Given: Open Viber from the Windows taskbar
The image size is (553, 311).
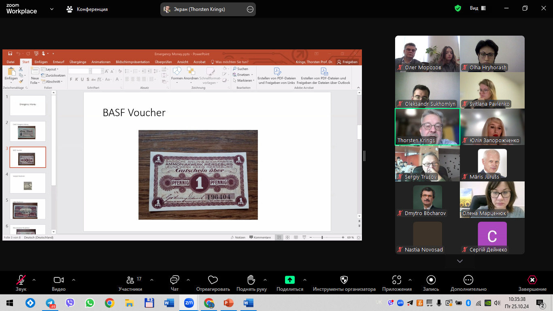Looking at the screenshot, I should (70, 302).
